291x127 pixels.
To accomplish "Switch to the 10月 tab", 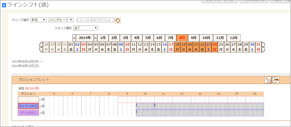I will [x=206, y=38].
